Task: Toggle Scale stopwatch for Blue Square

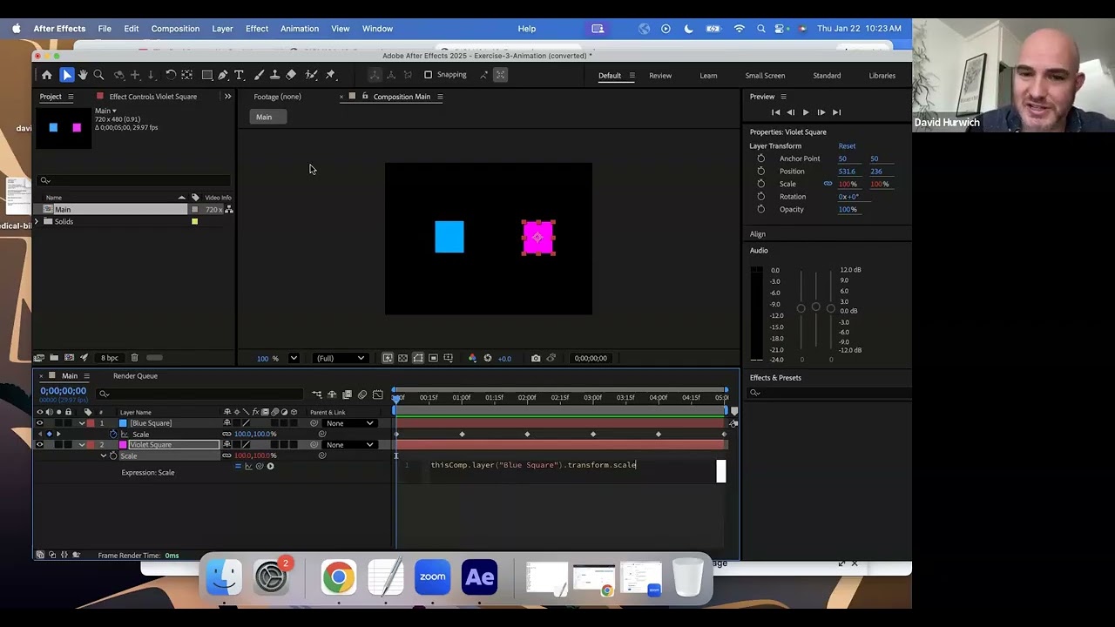Action: coord(113,434)
